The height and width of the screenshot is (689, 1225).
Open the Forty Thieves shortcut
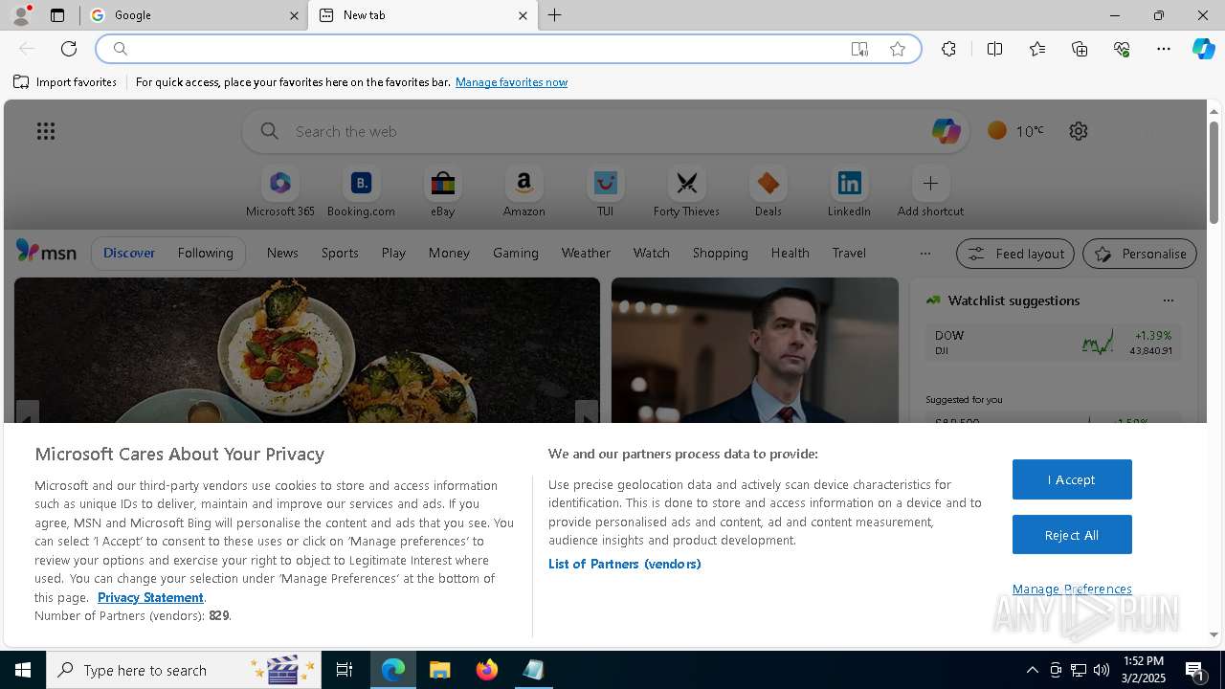686,192
